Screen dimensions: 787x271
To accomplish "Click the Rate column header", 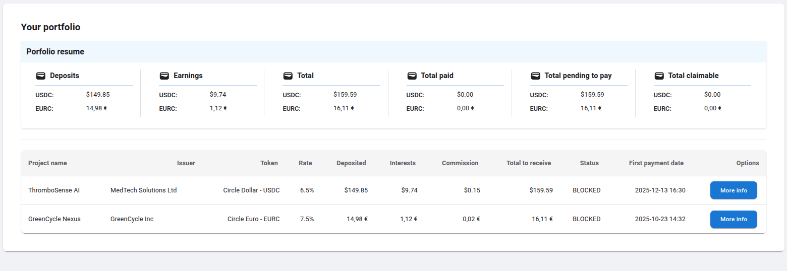I will click(305, 163).
